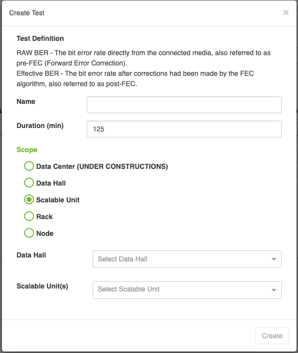298x353 pixels.
Task: Click the Duration (min) field
Action: (184, 129)
